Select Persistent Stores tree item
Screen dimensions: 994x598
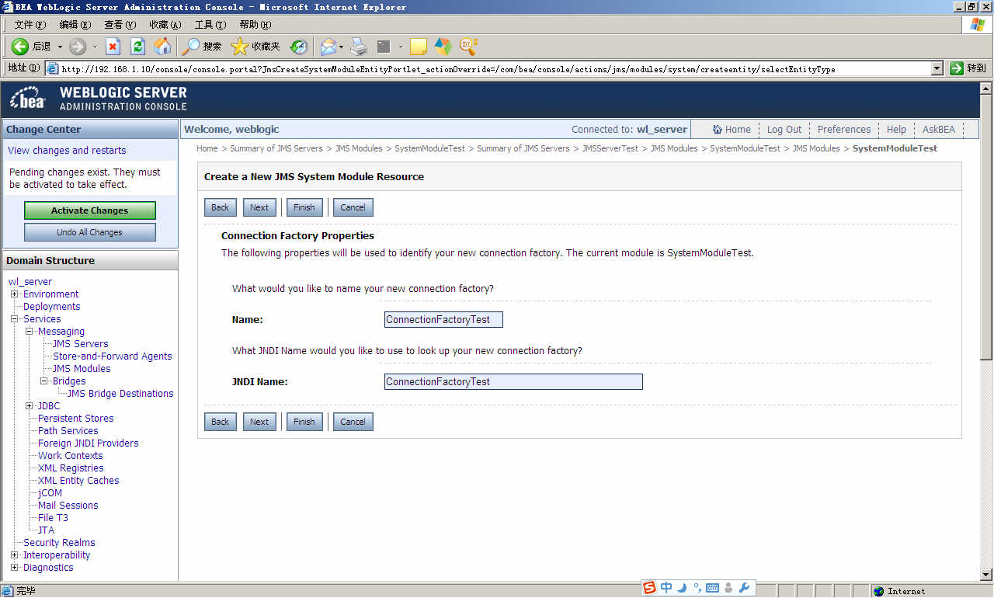tap(76, 419)
